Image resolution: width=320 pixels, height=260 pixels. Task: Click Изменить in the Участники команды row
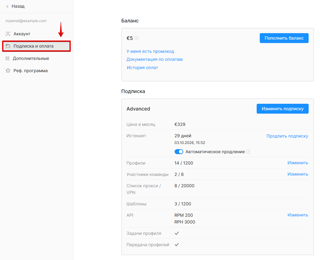tap(298, 174)
